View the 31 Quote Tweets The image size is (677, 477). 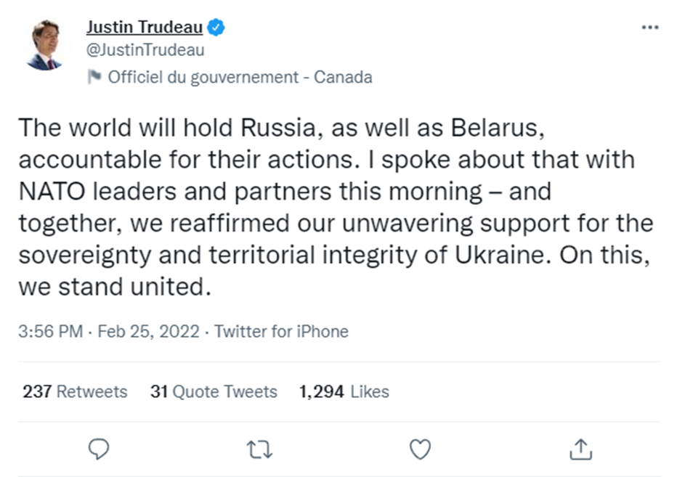214,391
